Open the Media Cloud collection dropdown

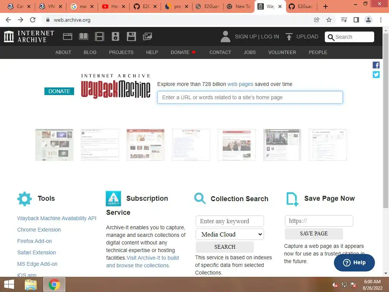(230, 234)
